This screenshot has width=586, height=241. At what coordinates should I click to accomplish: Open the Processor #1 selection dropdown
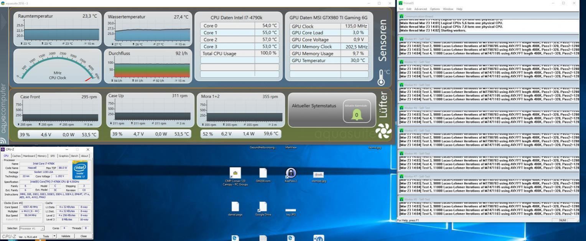(x=32, y=228)
